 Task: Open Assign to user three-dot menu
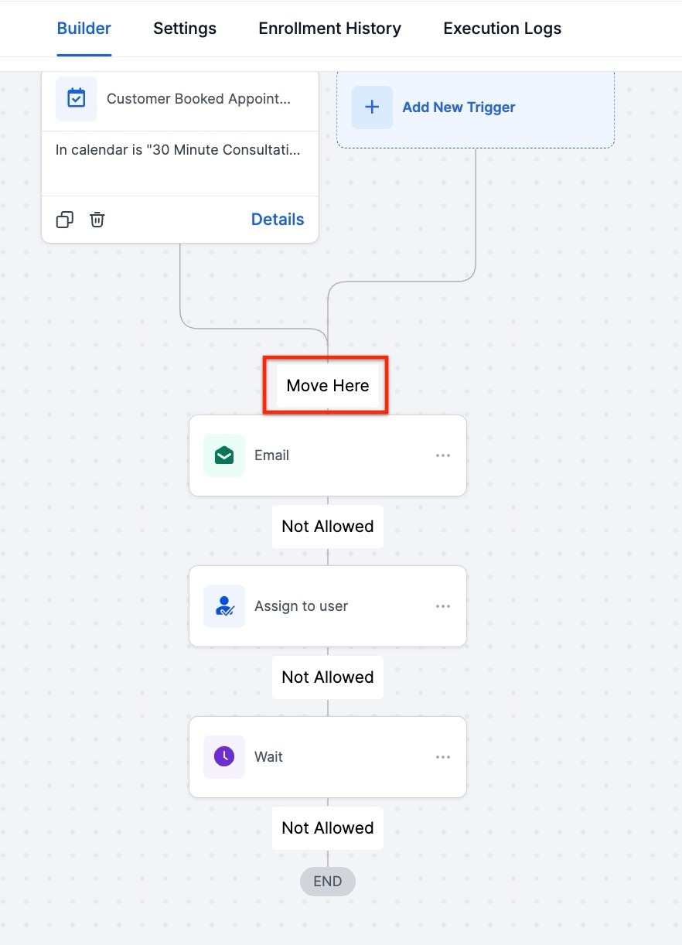[442, 606]
